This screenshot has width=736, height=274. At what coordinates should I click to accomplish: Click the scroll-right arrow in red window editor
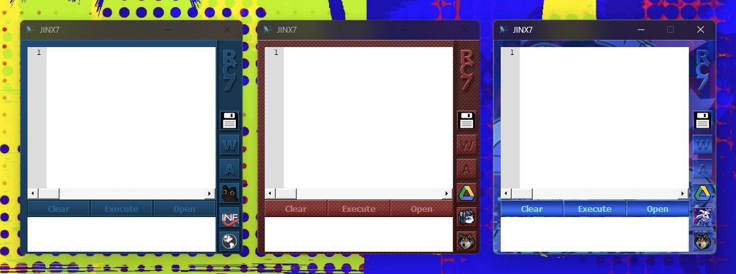[447, 194]
